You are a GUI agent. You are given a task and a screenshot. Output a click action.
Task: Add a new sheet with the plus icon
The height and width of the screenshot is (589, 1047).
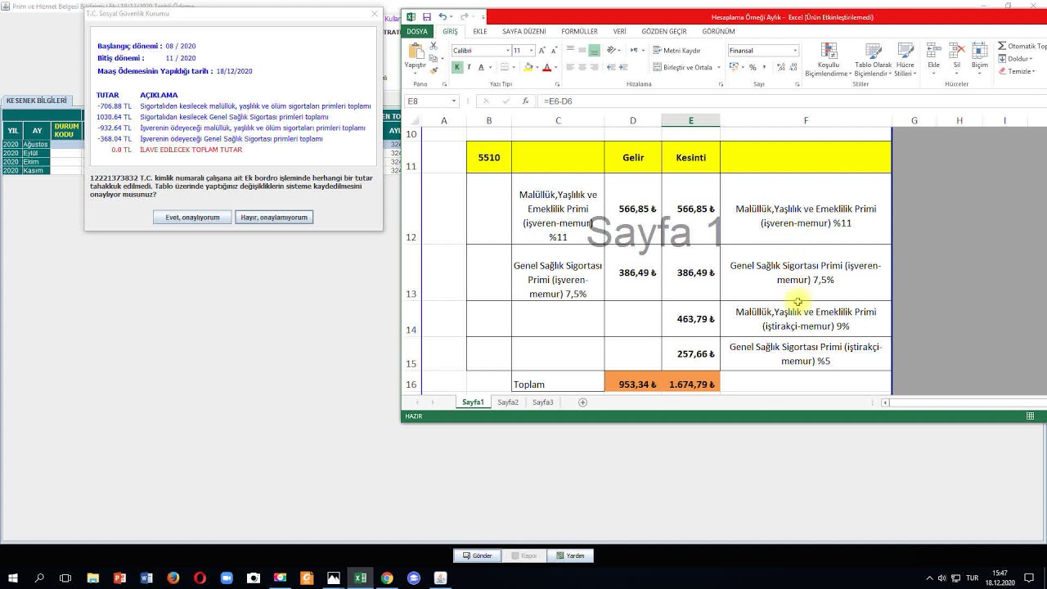point(583,402)
